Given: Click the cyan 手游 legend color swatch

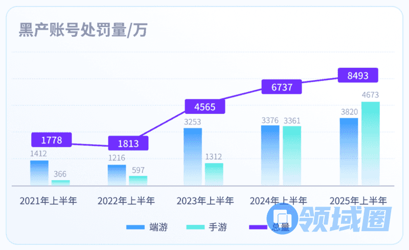Looking at the screenshot, I should tap(195, 227).
